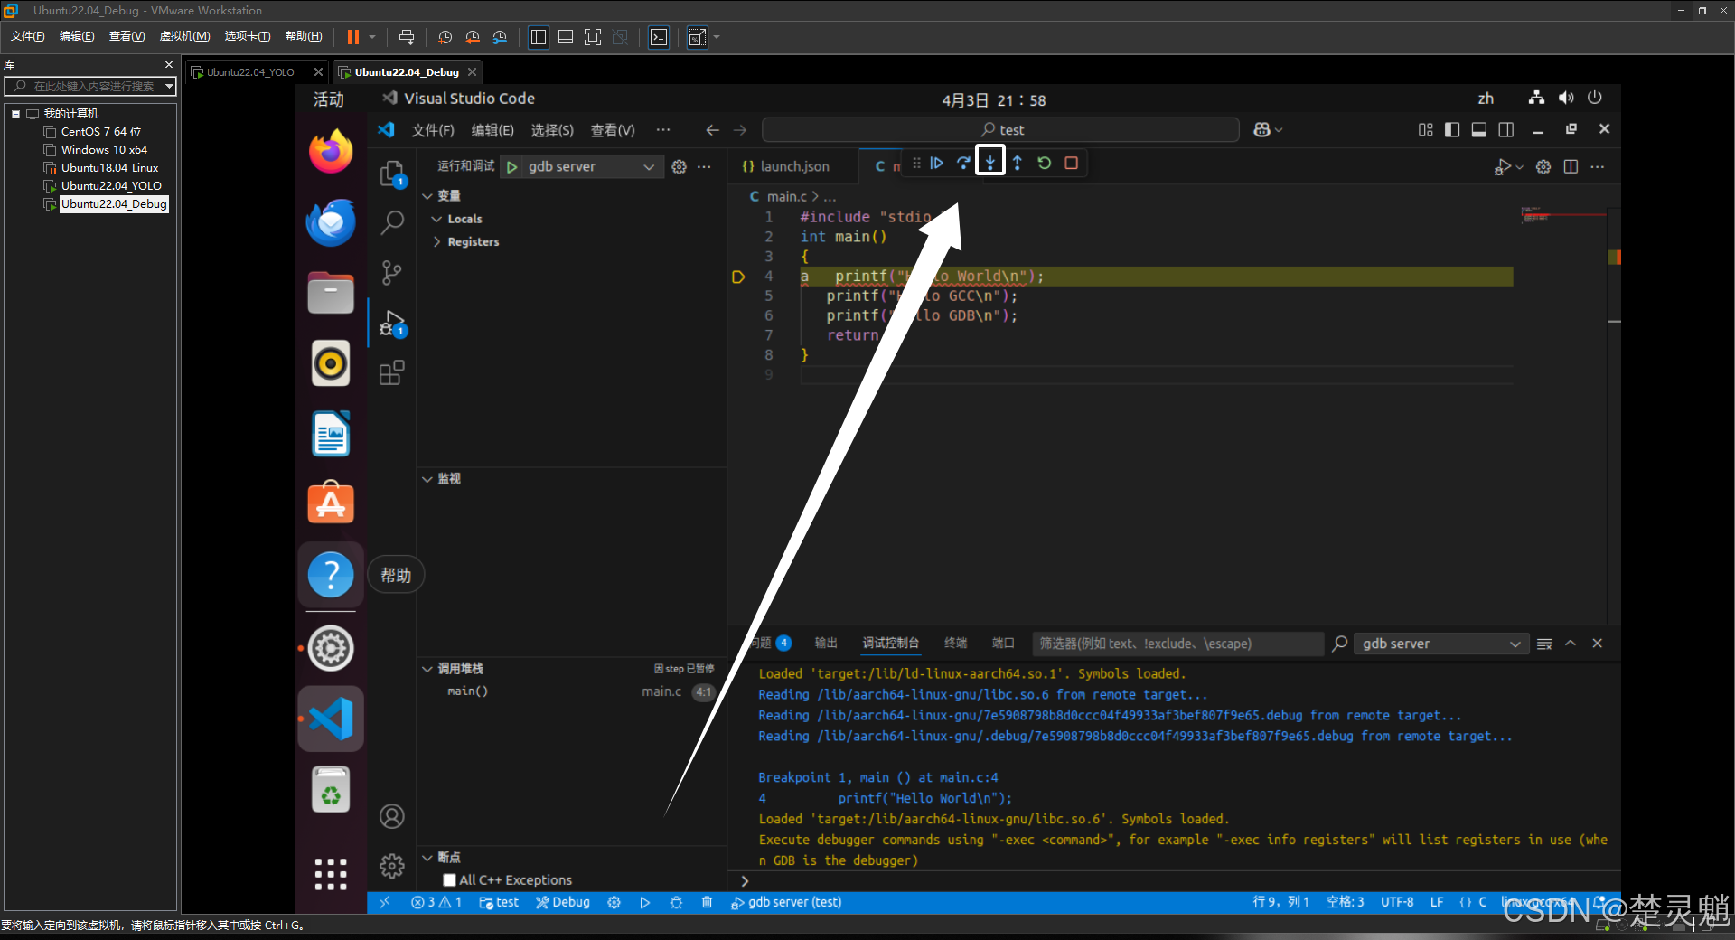The width and height of the screenshot is (1735, 940).
Task: Start debugging with the green play icon
Action: coord(512,167)
